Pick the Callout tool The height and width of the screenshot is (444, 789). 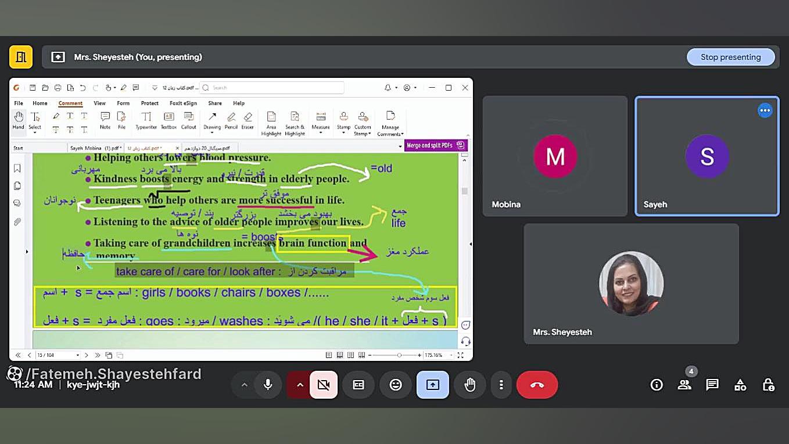tap(189, 120)
